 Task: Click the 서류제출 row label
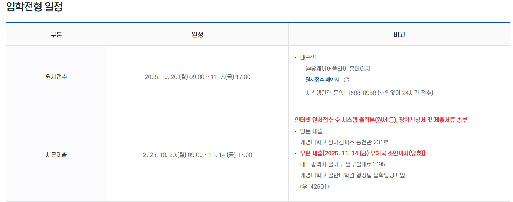coord(56,155)
